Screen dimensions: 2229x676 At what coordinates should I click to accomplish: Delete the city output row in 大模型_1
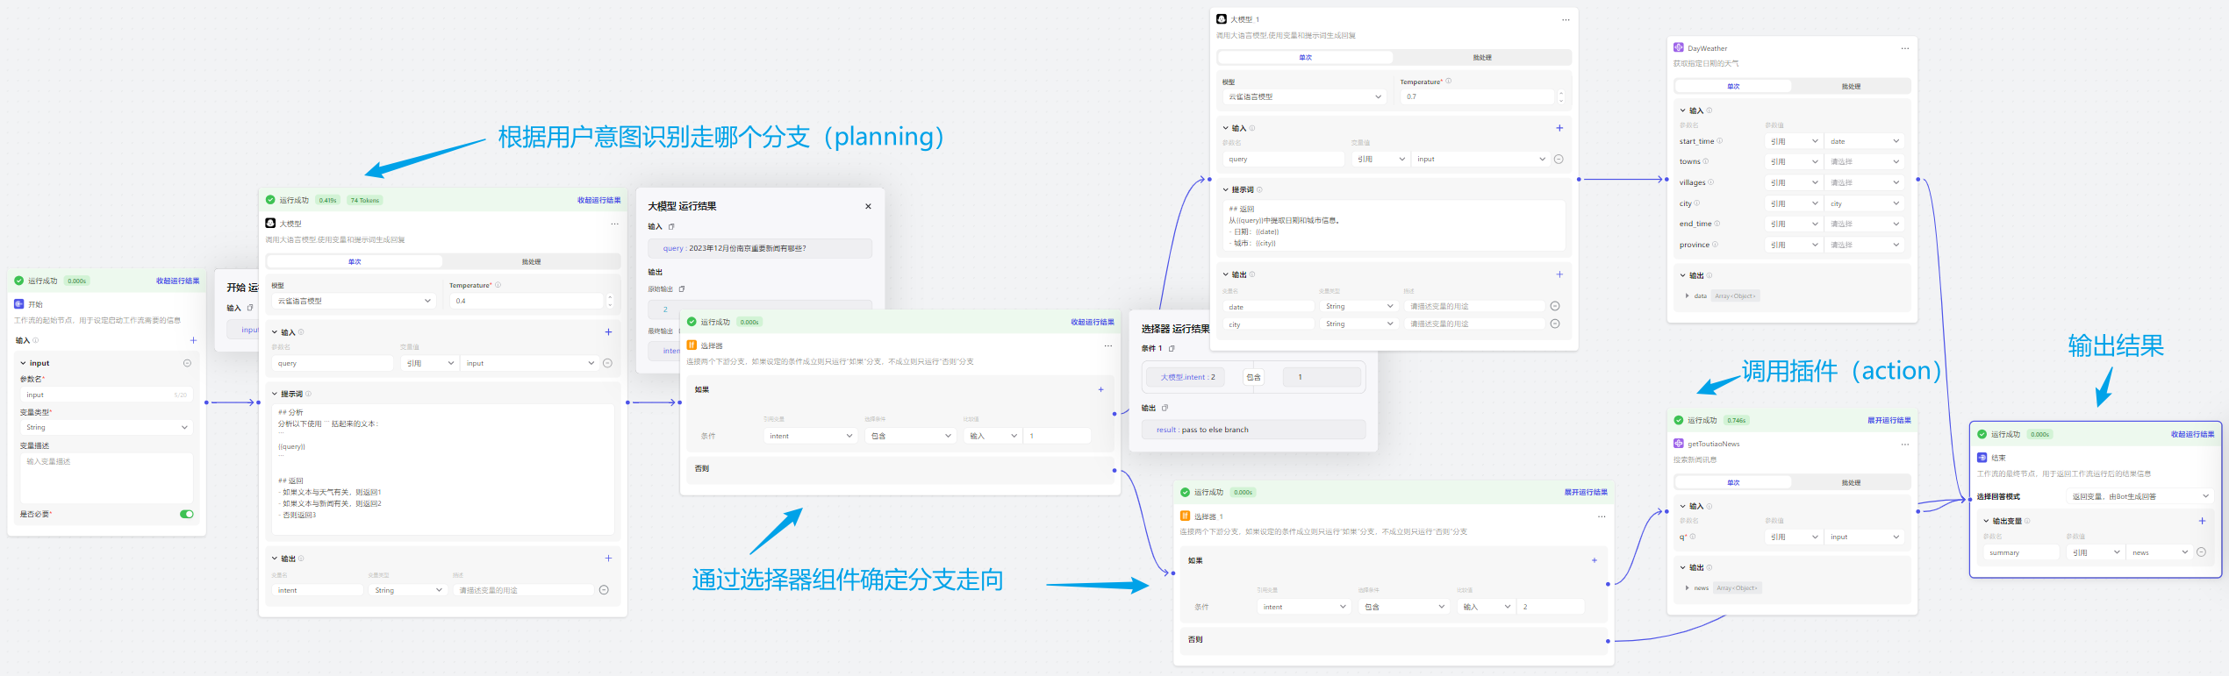point(1555,324)
